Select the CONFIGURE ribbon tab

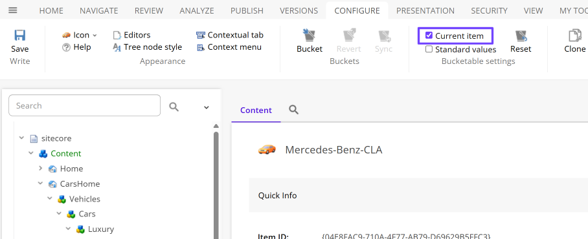[357, 11]
